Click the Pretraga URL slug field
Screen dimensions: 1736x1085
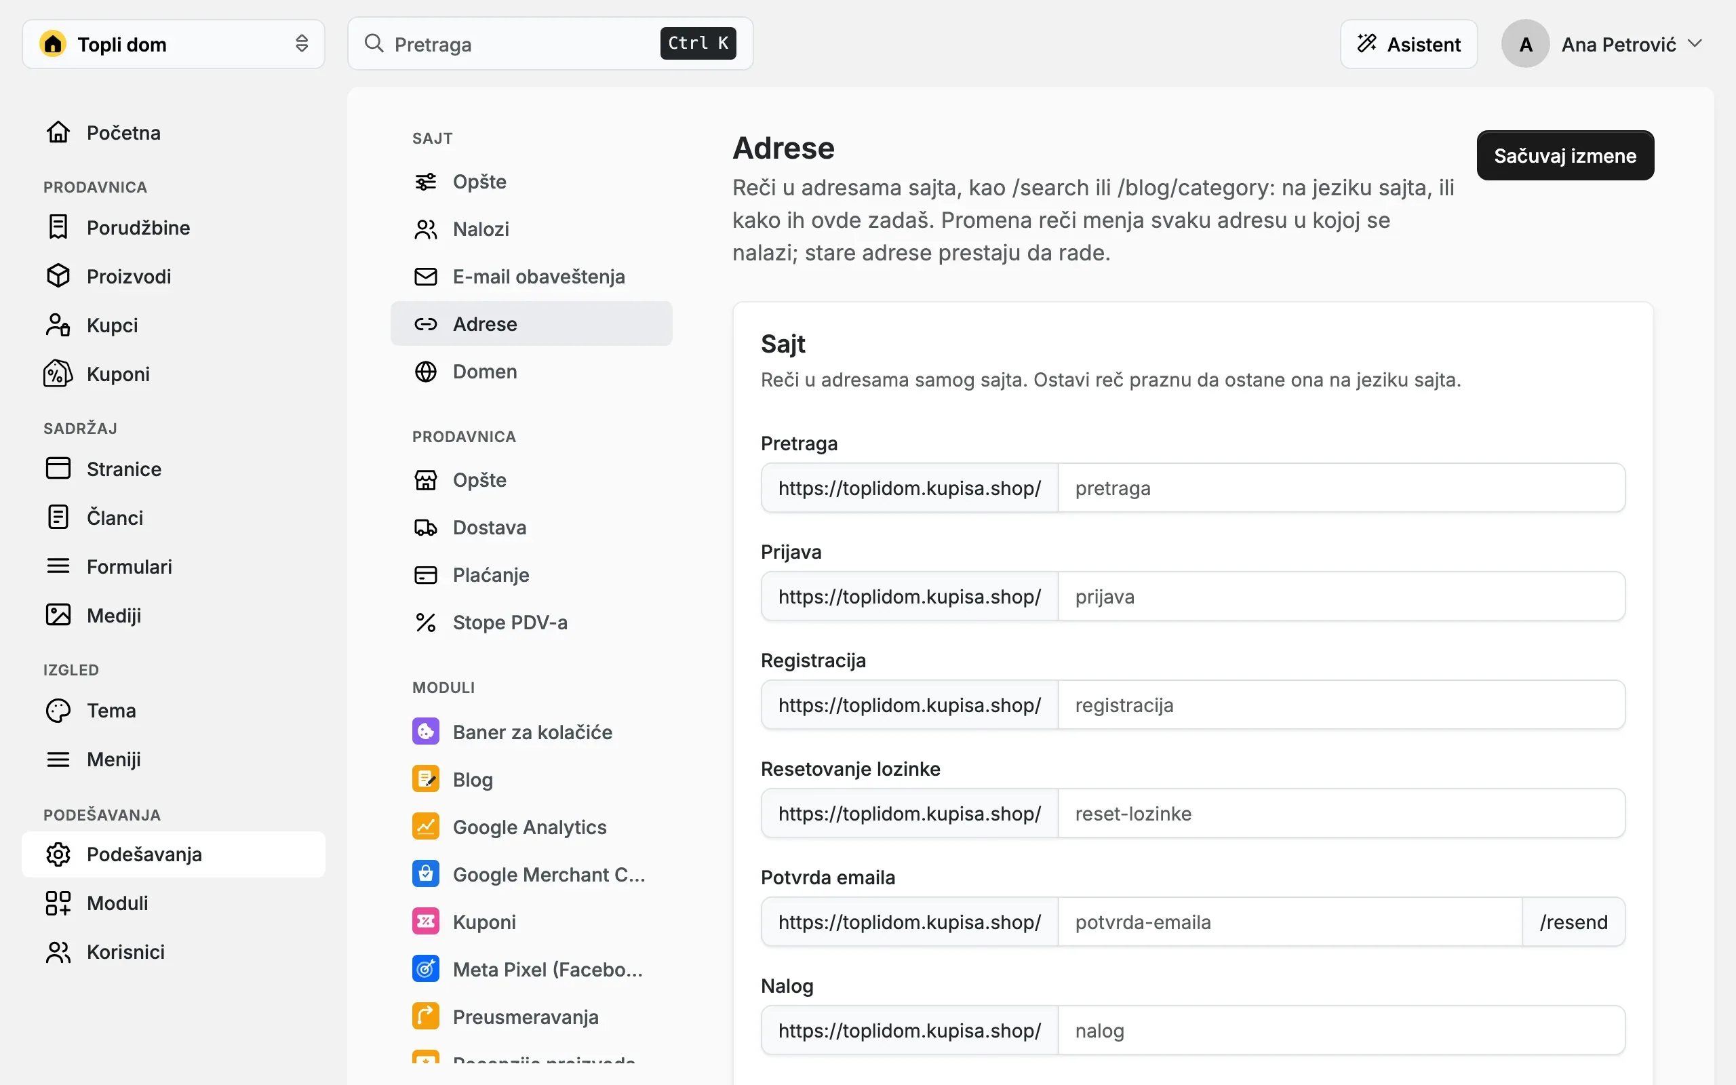pyautogui.click(x=1341, y=488)
